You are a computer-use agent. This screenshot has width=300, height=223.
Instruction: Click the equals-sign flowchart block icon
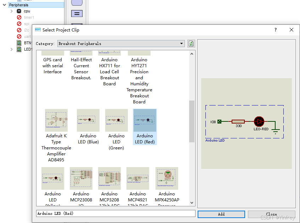[x=77, y=13]
